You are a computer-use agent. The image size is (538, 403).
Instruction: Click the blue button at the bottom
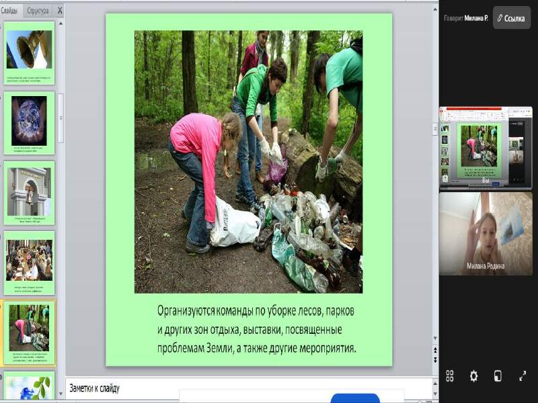tap(355, 398)
